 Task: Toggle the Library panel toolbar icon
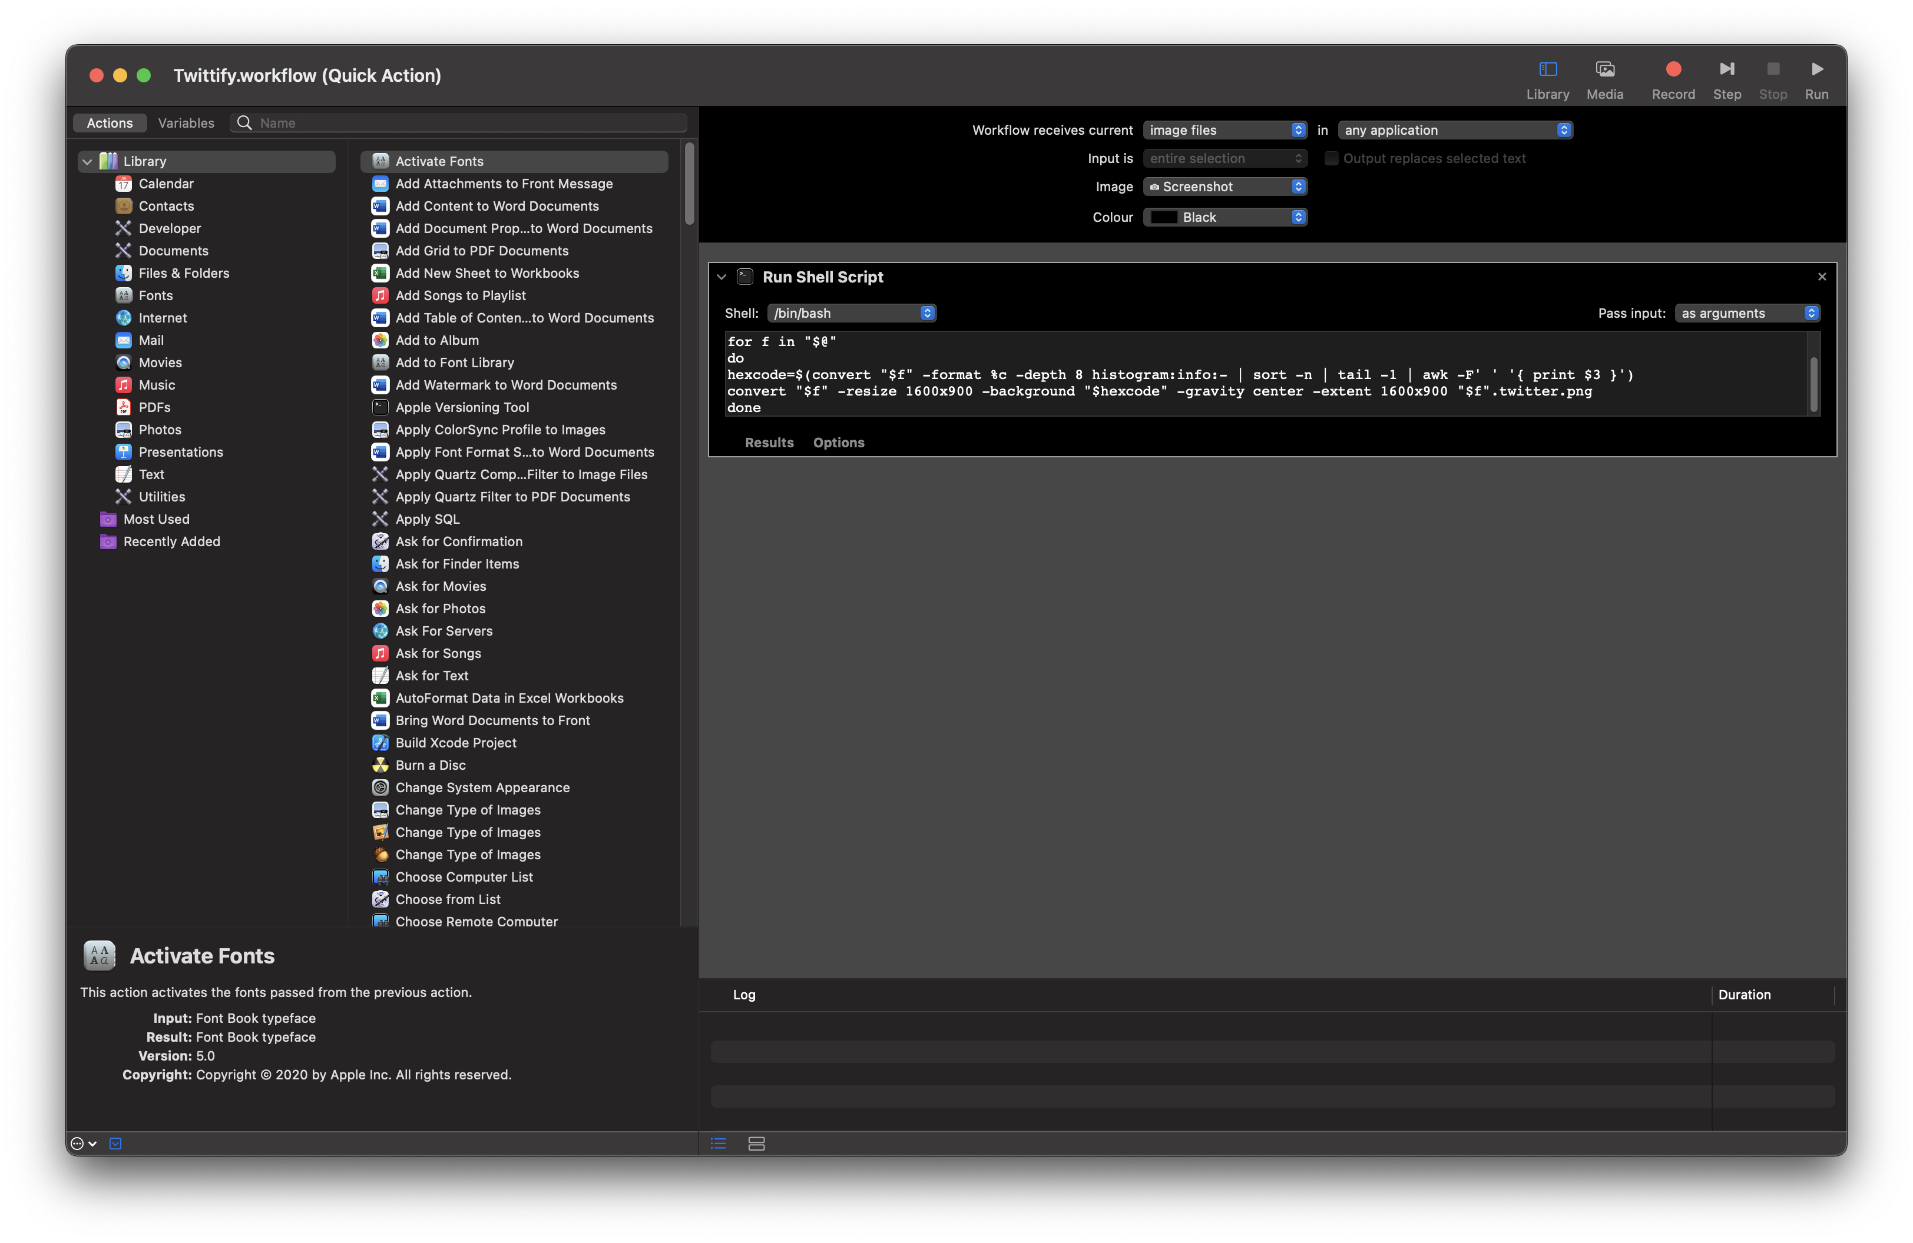click(x=1547, y=70)
